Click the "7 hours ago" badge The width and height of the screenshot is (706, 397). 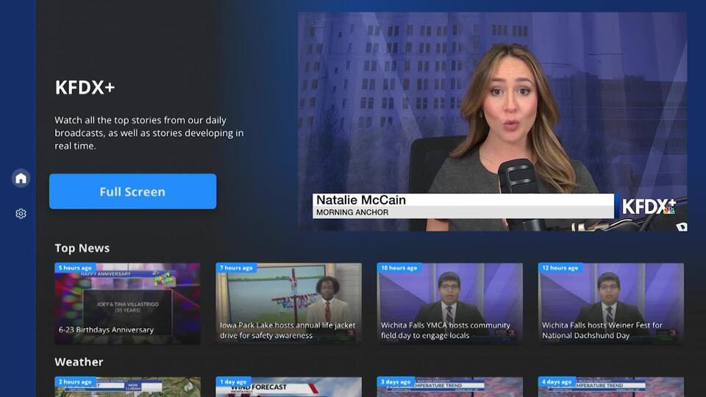pos(237,268)
